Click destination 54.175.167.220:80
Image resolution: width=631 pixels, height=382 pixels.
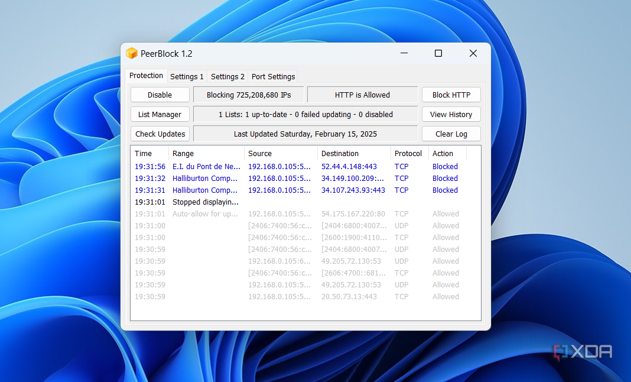click(x=353, y=213)
